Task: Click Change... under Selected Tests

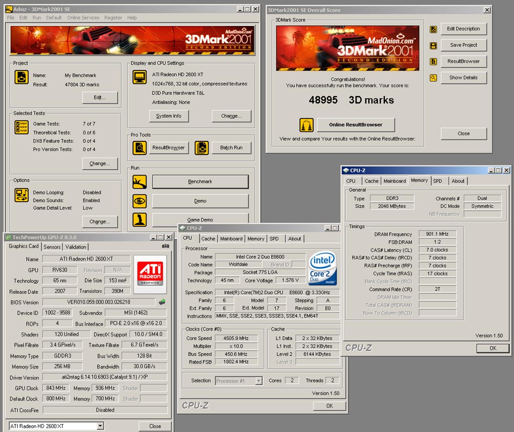Action: pos(100,163)
